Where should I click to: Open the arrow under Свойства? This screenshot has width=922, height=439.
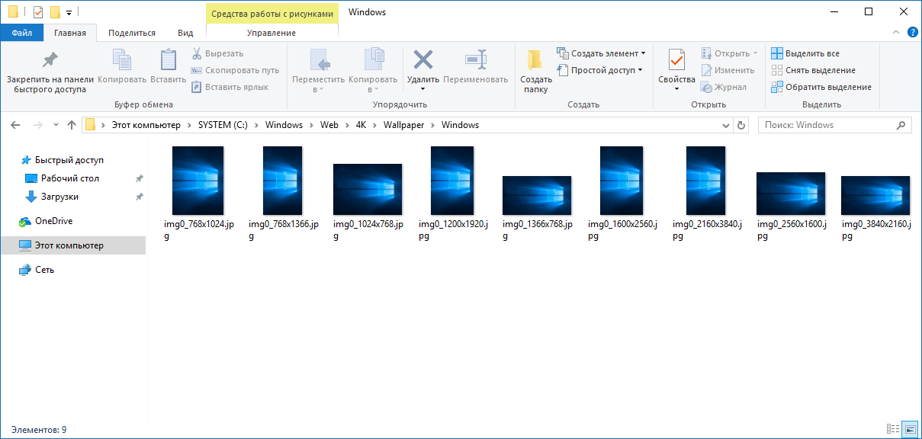[677, 89]
